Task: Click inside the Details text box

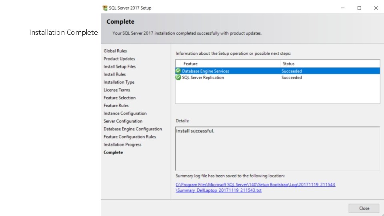Action: [x=278, y=149]
